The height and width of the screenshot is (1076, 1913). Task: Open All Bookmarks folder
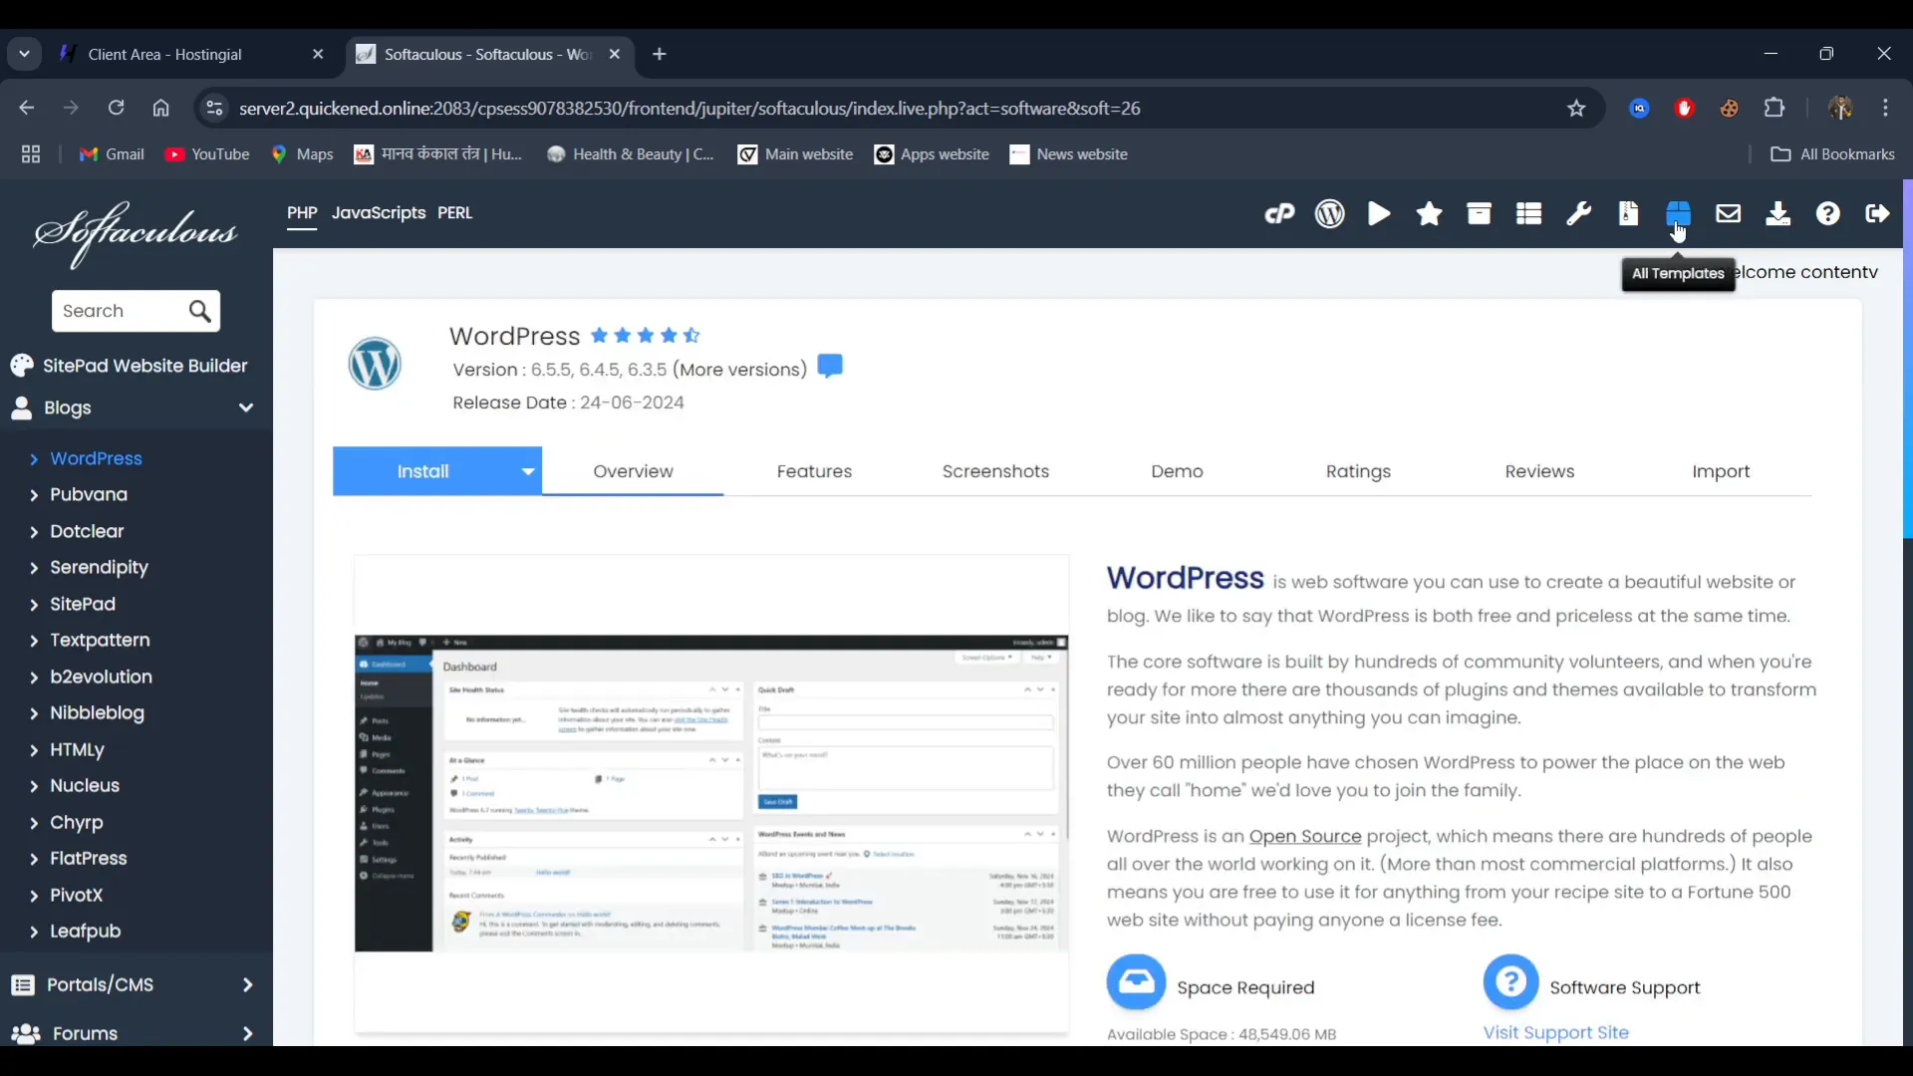pyautogui.click(x=1832, y=154)
